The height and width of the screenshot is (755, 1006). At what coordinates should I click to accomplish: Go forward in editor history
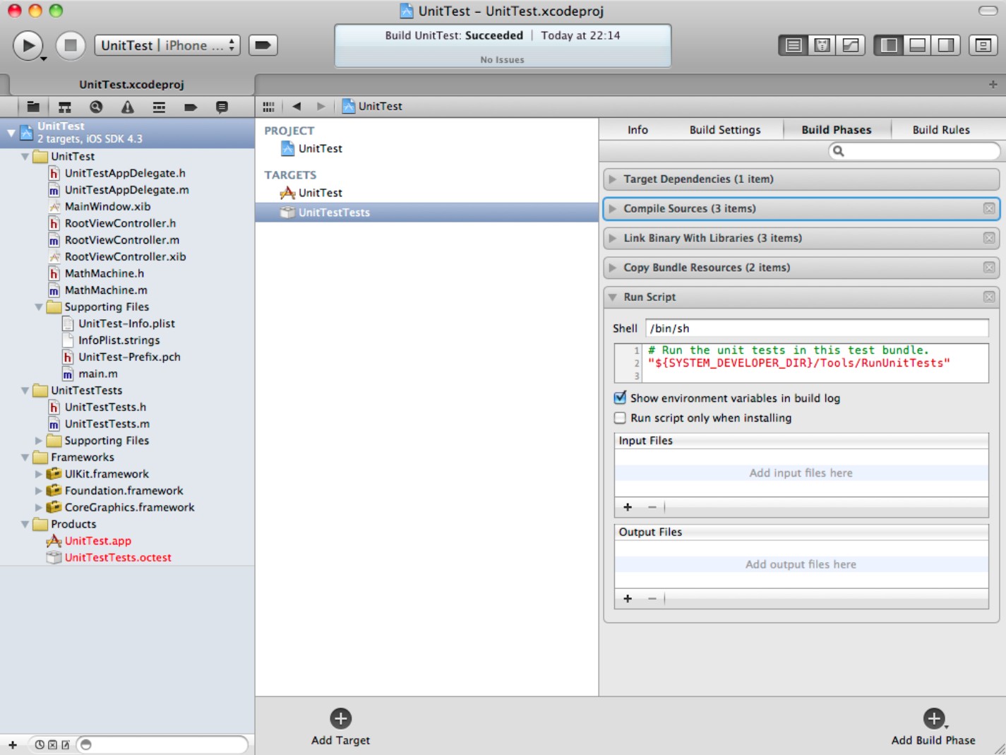[x=321, y=106]
